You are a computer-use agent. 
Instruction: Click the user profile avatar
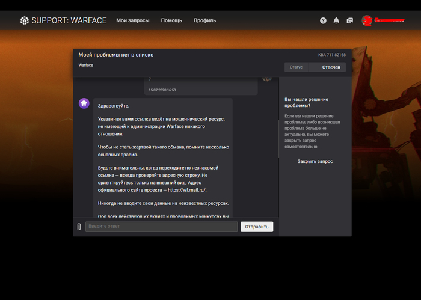(366, 20)
